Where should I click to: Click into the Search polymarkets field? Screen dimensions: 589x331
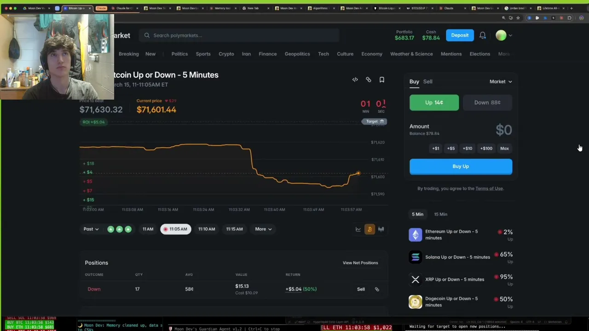pos(240,35)
